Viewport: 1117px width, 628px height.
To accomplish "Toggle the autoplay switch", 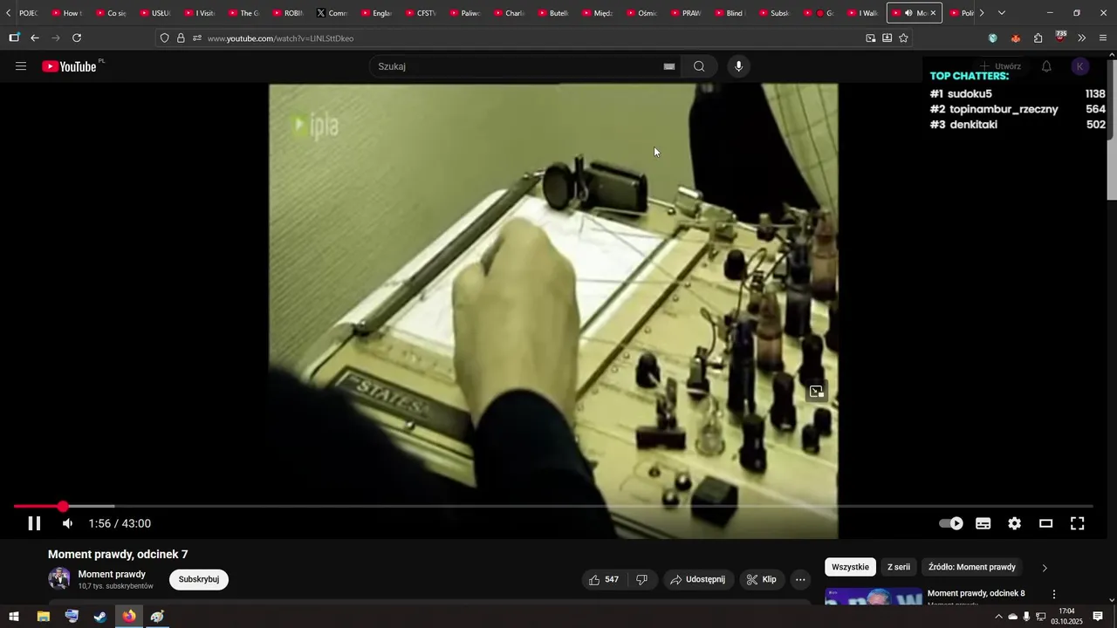I will tap(951, 523).
